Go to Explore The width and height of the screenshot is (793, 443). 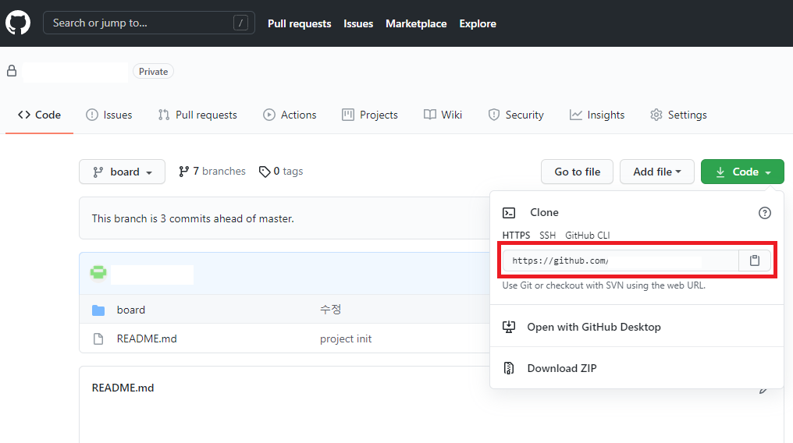pos(478,23)
